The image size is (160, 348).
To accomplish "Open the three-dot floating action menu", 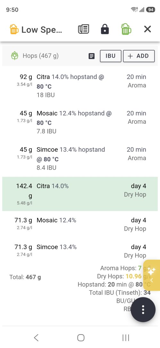I will tap(143, 310).
